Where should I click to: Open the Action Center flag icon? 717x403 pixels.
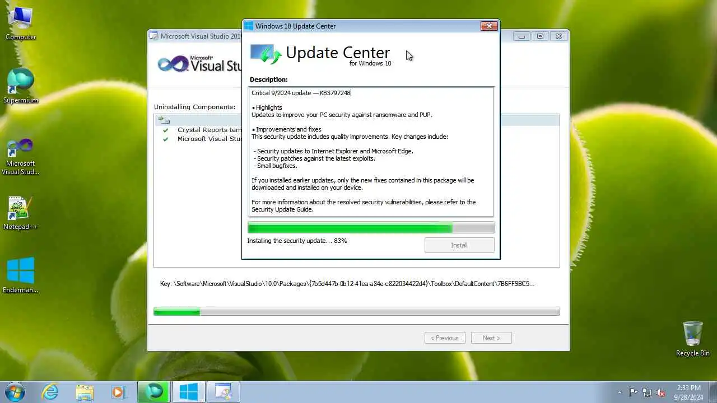[x=633, y=392]
